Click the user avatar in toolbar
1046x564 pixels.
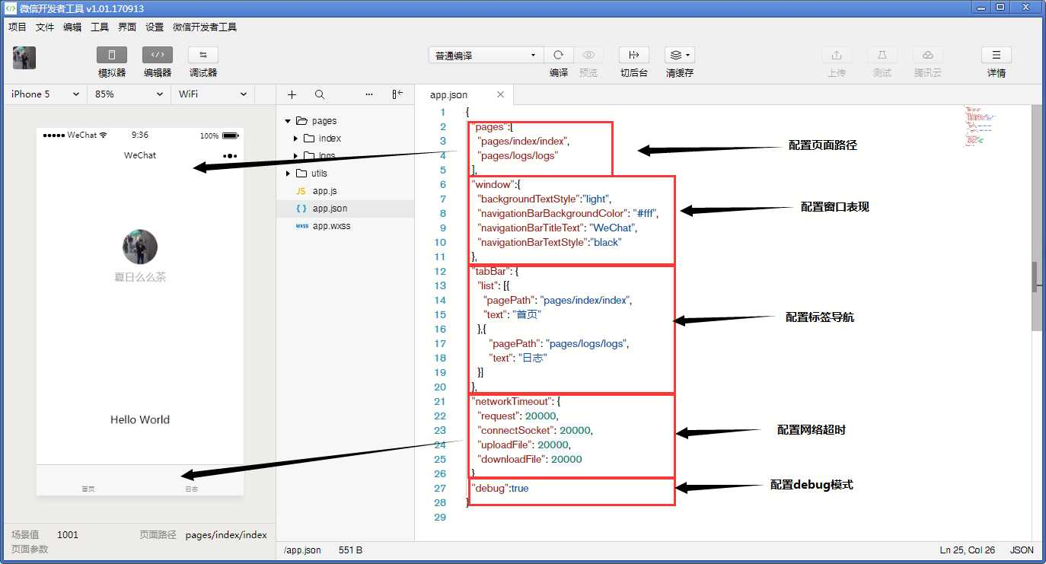pyautogui.click(x=24, y=58)
